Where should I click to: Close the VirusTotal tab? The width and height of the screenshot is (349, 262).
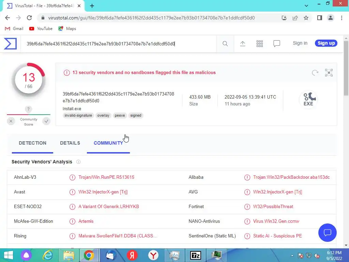pos(79,6)
